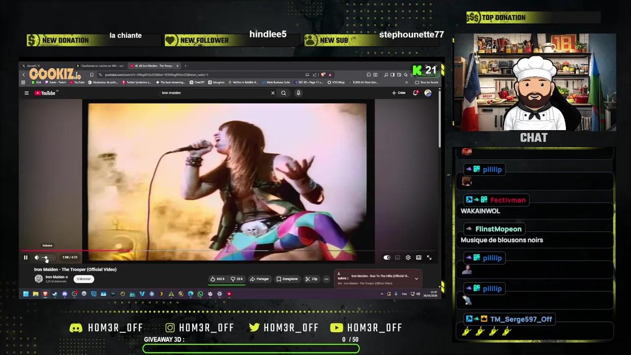Image resolution: width=631 pixels, height=355 pixels.
Task: Open more actions three-dot menu
Action: pyautogui.click(x=326, y=279)
